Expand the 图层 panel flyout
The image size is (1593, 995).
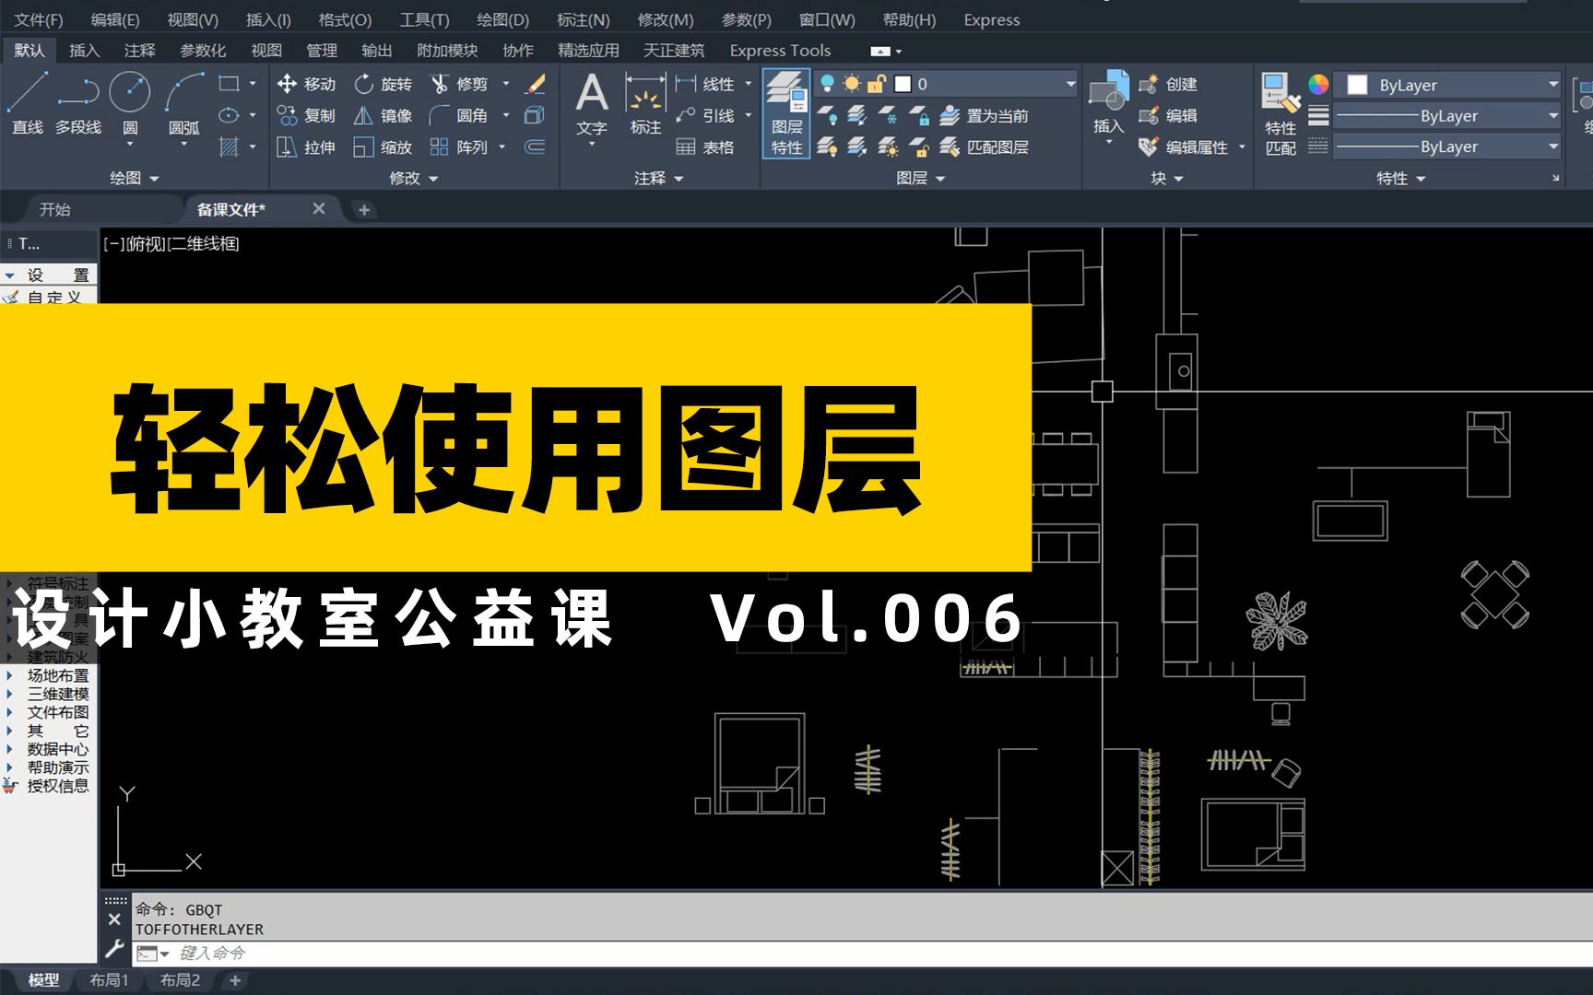[x=921, y=178]
